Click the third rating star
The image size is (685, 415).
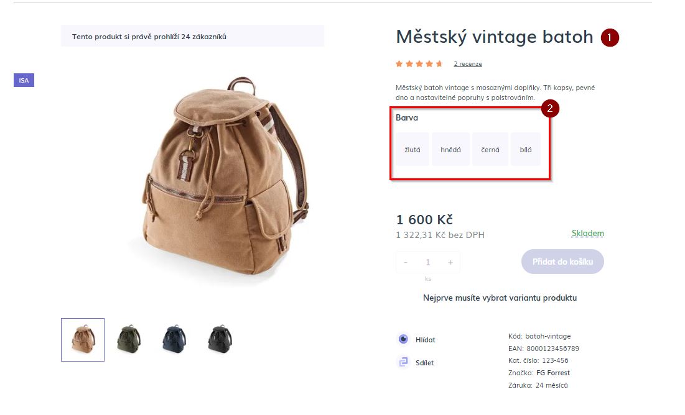pos(419,63)
